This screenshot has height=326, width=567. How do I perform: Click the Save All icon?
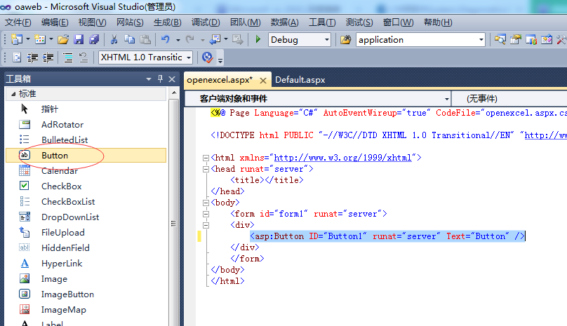pyautogui.click(x=94, y=39)
